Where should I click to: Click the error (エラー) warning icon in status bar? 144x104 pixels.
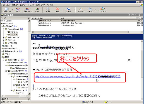pos(105,102)
